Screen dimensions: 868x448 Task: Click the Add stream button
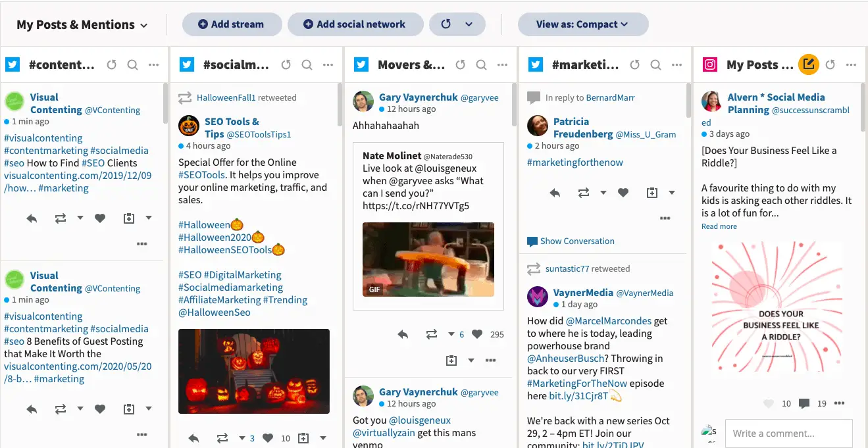pos(232,24)
